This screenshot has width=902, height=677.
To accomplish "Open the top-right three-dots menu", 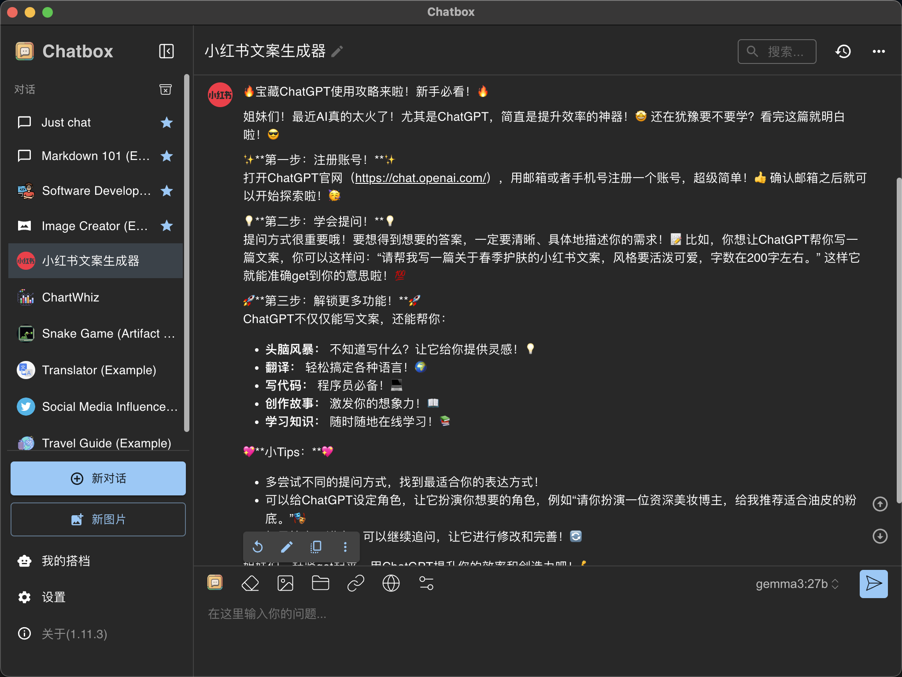I will [x=879, y=52].
